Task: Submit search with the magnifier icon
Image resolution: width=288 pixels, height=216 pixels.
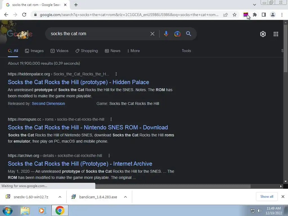Action: click(x=188, y=34)
